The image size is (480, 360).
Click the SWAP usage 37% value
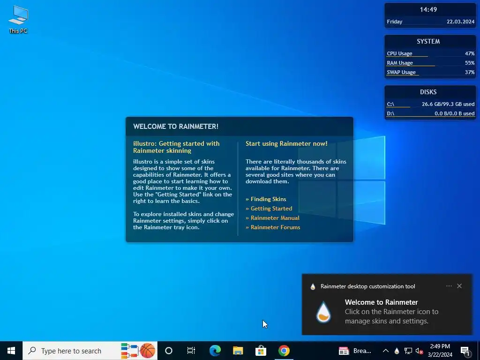click(470, 73)
